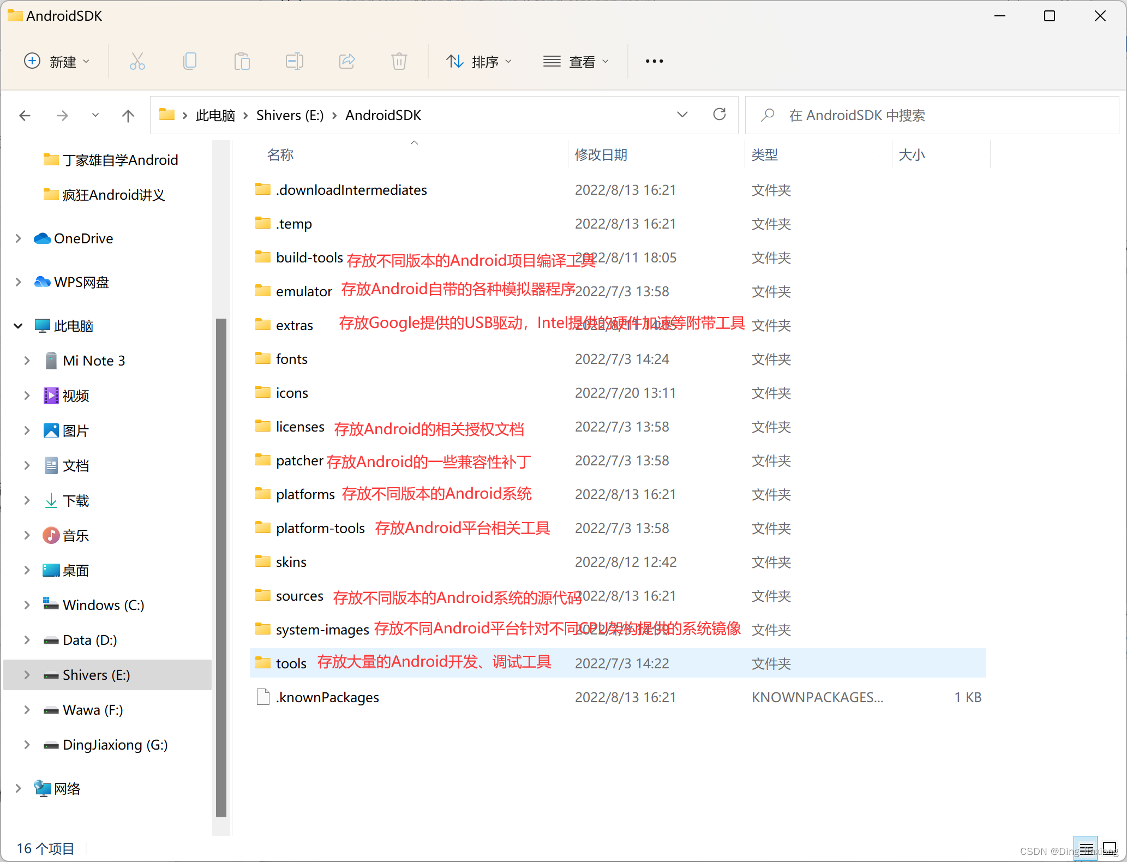The image size is (1127, 862).
Task: Refresh the AndroidSDK folder view
Action: point(720,115)
